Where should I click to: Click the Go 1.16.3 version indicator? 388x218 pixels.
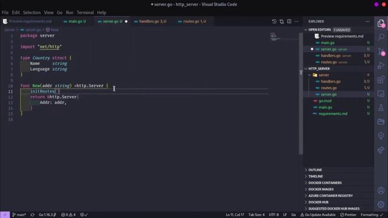[47, 215]
